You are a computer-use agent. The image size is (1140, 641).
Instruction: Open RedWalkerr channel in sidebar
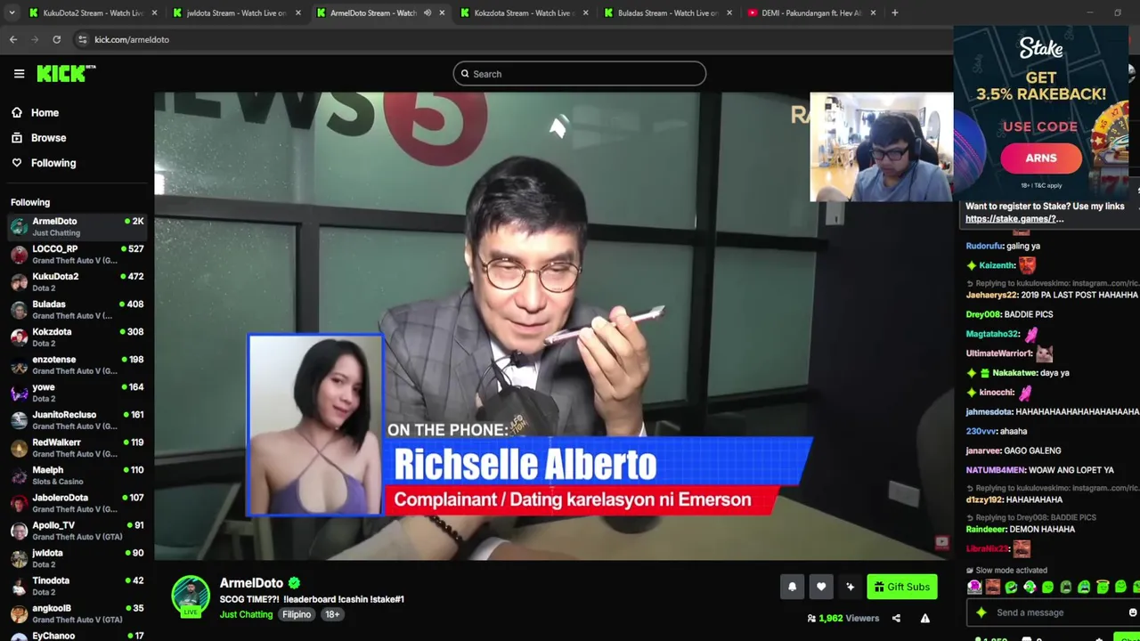[x=77, y=447]
